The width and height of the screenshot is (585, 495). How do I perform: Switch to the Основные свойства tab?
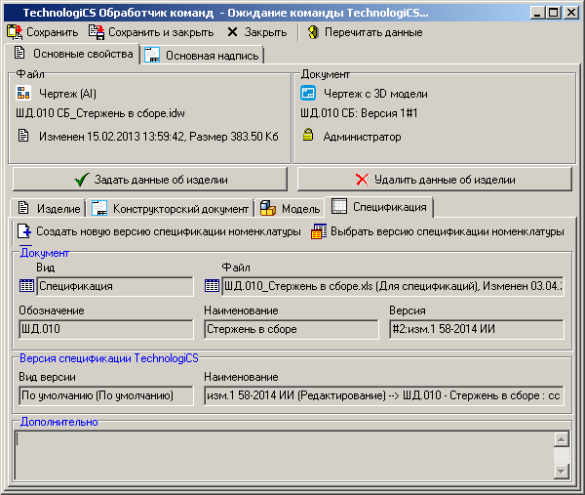pos(73,54)
